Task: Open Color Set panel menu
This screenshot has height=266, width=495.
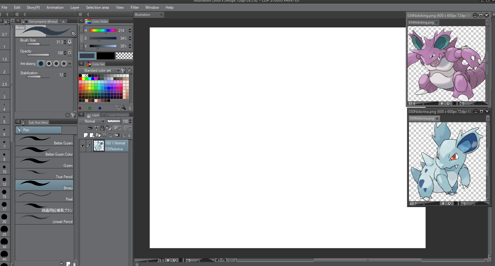Action: [x=81, y=64]
